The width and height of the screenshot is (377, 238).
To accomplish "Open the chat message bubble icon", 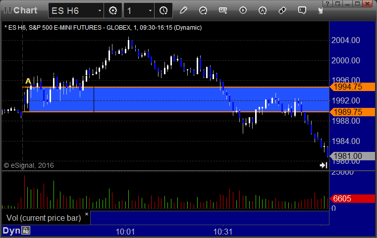I will point(302,10).
